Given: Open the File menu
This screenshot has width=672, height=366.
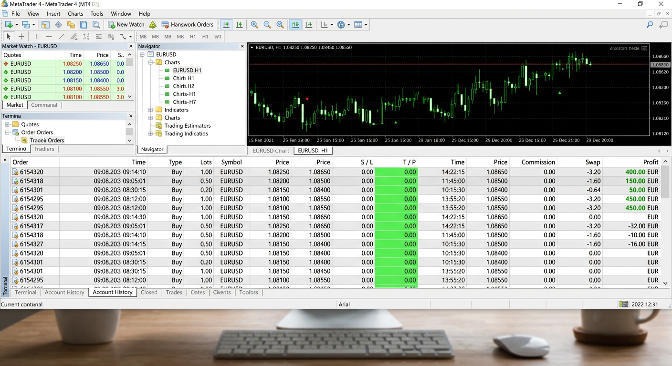Looking at the screenshot, I should click(x=15, y=14).
